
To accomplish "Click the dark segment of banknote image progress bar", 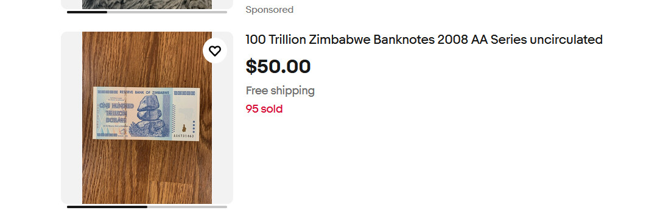I will tap(107, 207).
